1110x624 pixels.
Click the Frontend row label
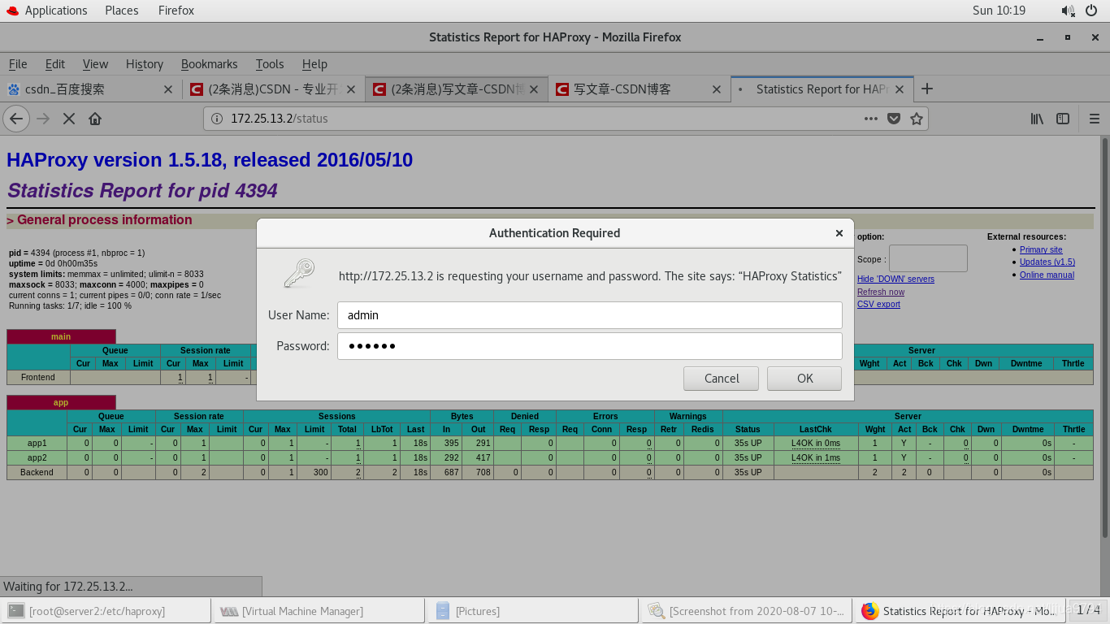pyautogui.click(x=38, y=378)
